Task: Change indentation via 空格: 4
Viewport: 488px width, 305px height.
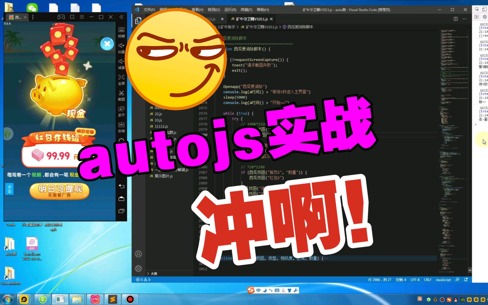Action: [401, 280]
